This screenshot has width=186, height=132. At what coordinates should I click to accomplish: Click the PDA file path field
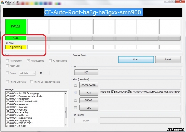pyautogui.click(x=140, y=93)
